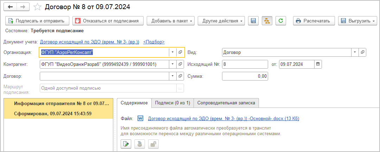380x152 pixels.
Task: Click the edit file pencil icon
Action: point(126,144)
